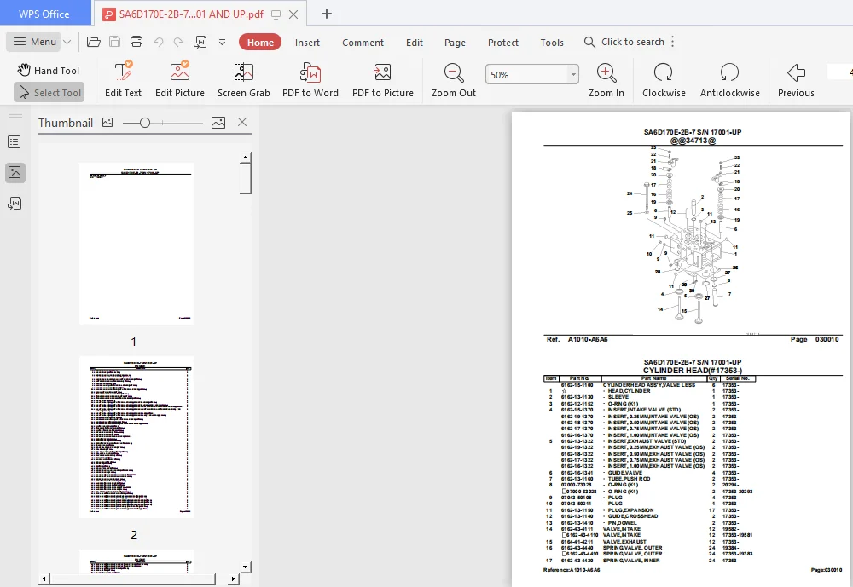Activate the Select Tool
The image size is (853, 587).
(49, 93)
